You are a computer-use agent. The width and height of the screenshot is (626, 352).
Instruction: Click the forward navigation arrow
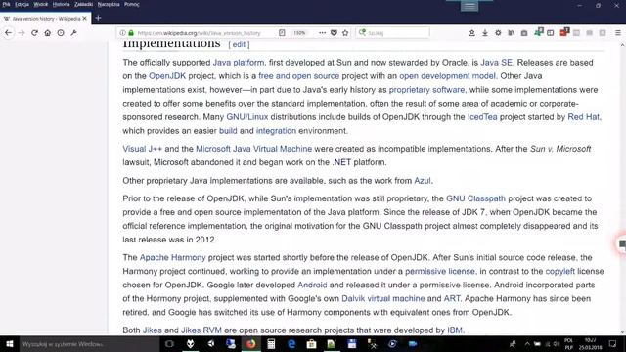point(22,32)
